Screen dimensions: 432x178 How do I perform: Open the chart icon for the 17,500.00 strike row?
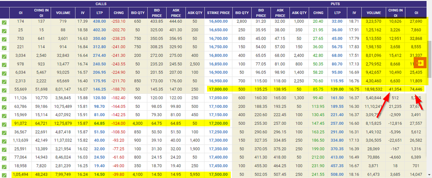[4, 174]
